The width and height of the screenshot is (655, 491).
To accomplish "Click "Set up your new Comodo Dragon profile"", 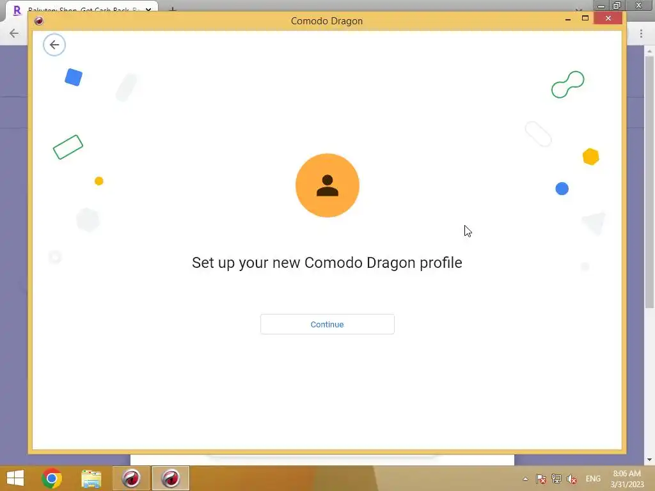I will click(x=327, y=263).
